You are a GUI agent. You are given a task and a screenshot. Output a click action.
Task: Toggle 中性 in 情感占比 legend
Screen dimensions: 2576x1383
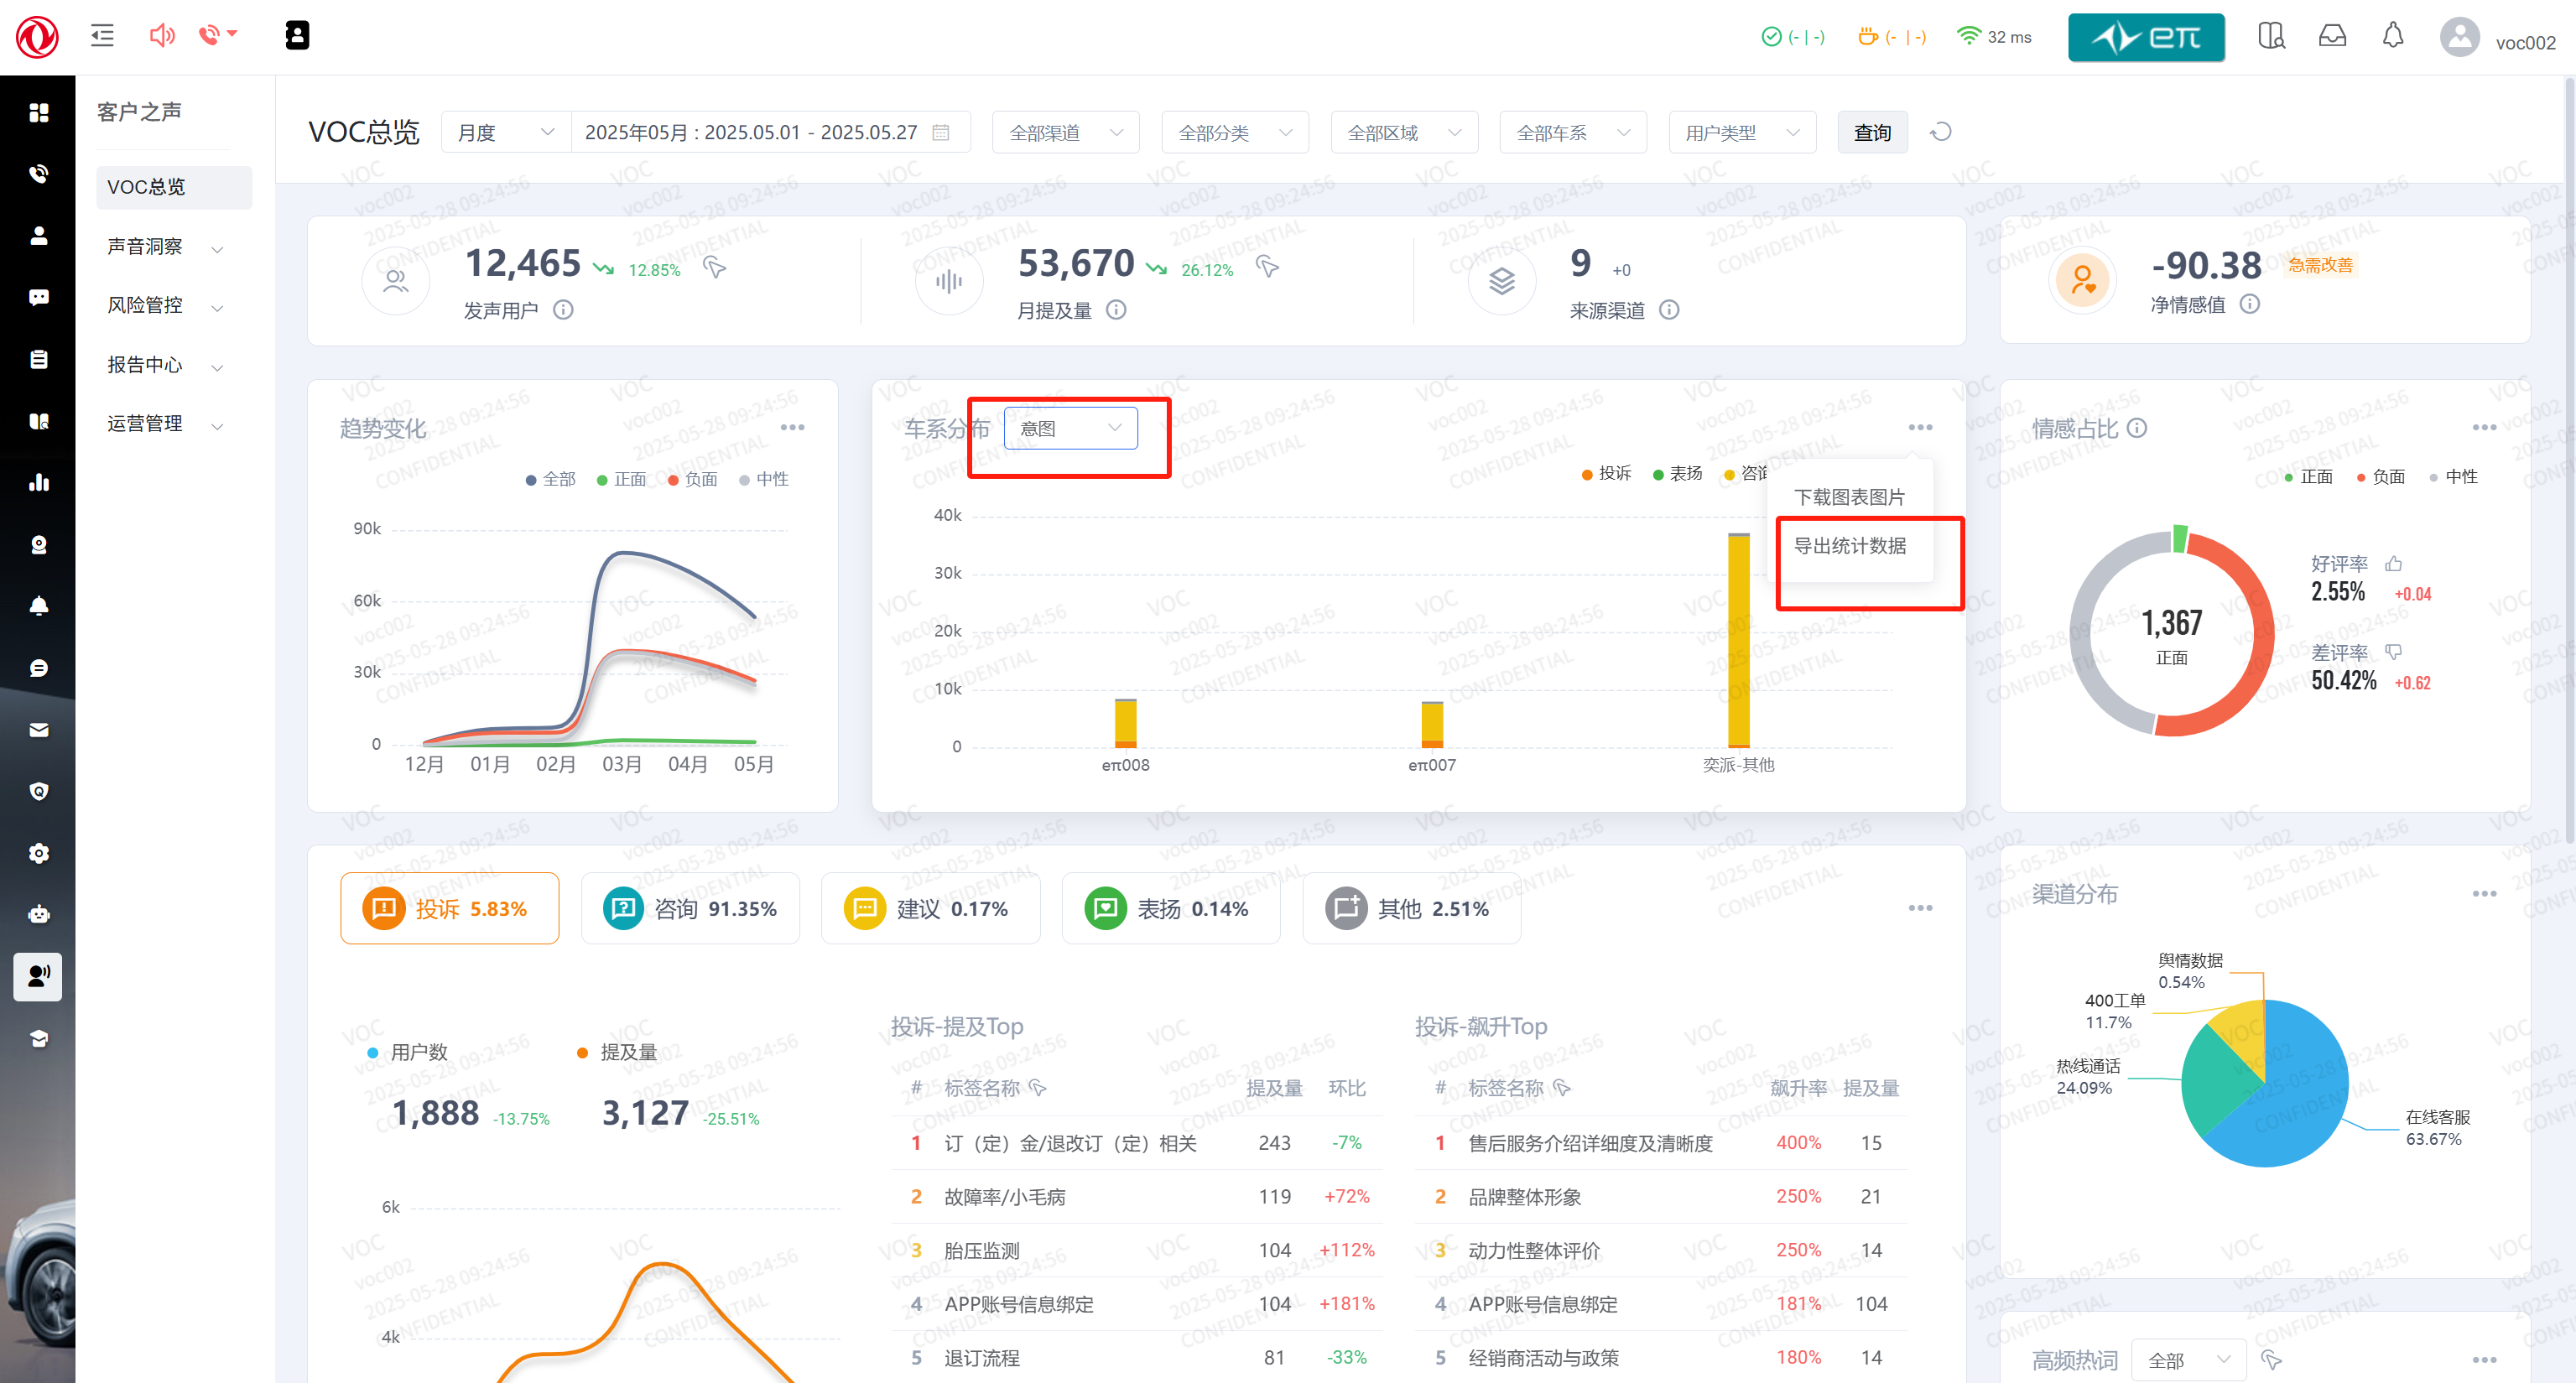[2453, 476]
